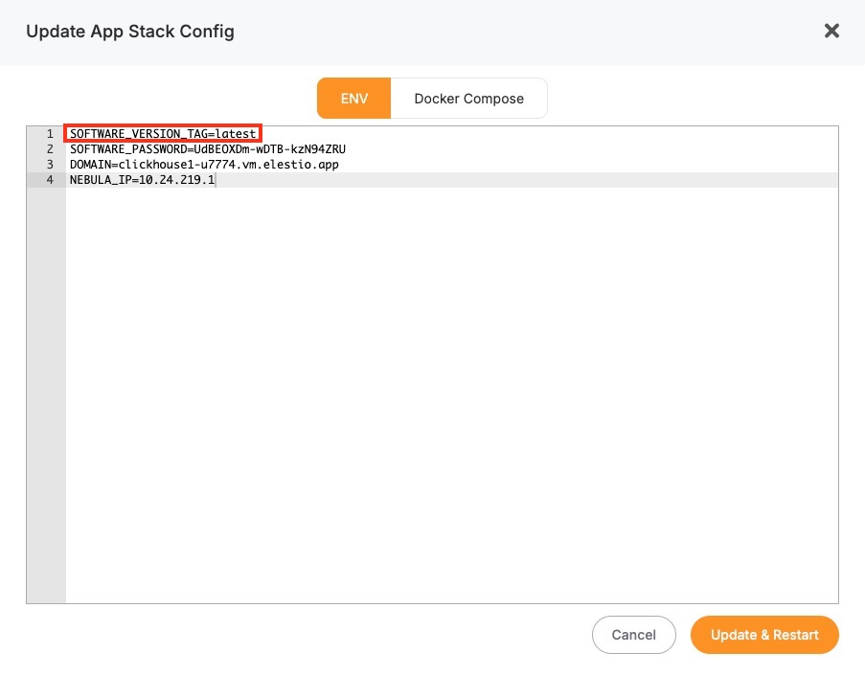The height and width of the screenshot is (676, 865).
Task: Click line number 3 in the gutter
Action: 49,165
